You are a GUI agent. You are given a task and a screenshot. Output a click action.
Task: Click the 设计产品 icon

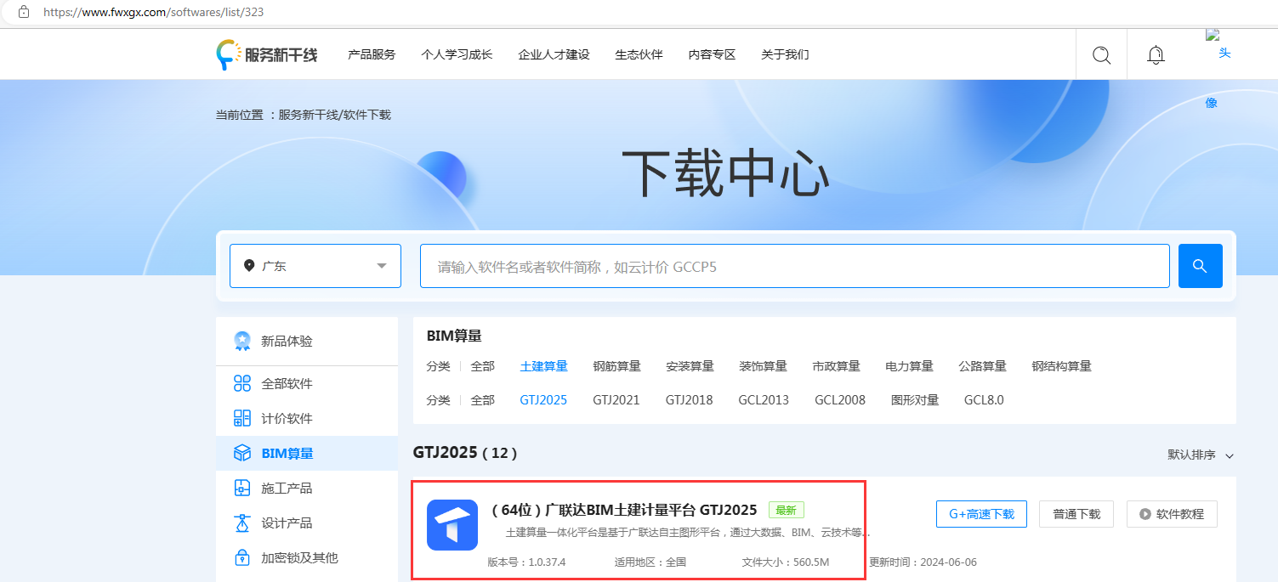[x=242, y=523]
